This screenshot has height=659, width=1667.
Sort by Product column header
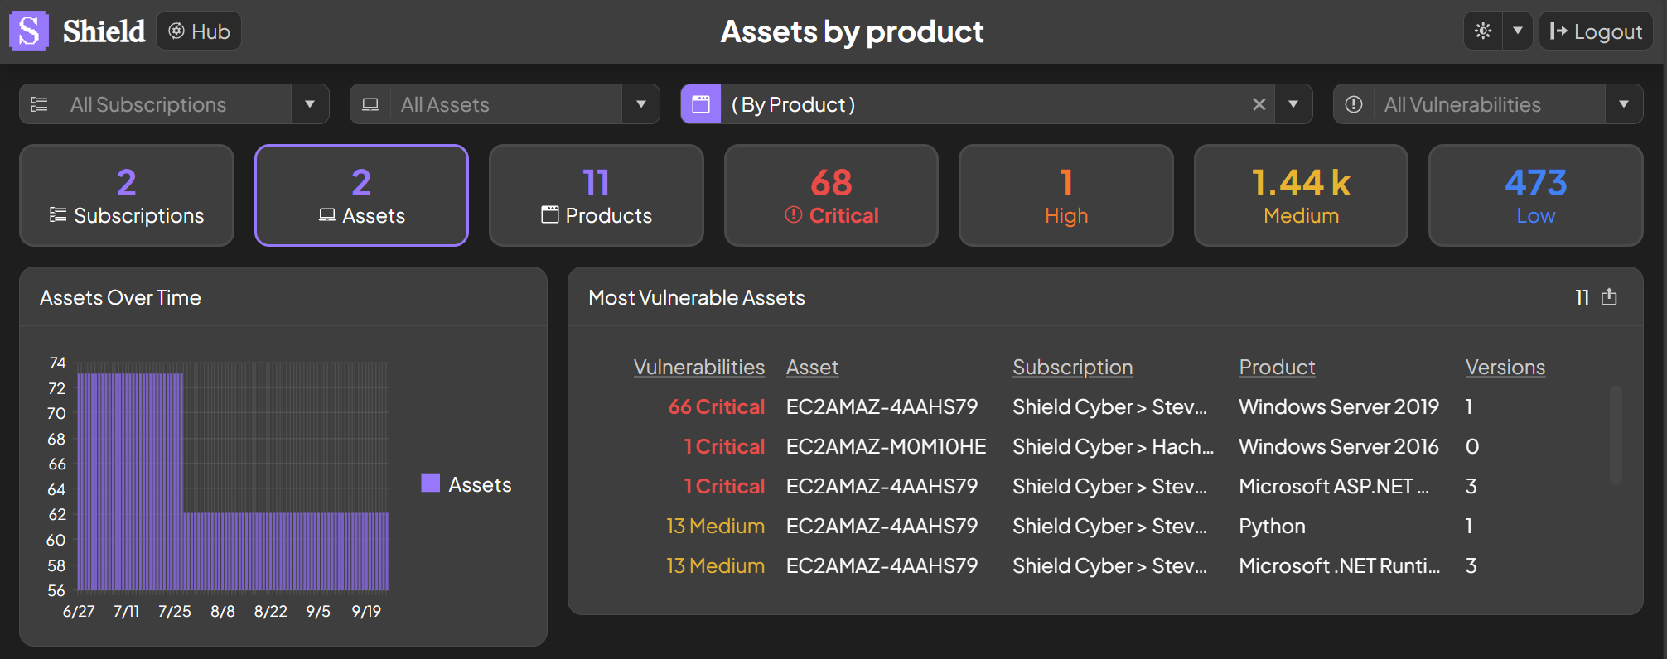point(1277,367)
